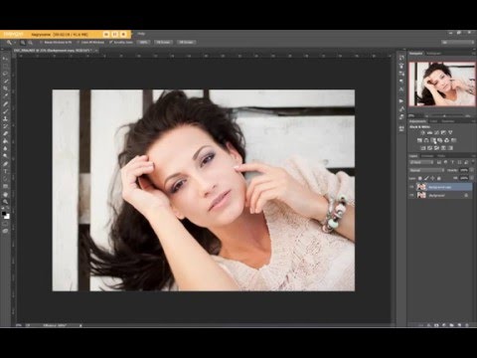Select the Hand tool
The height and width of the screenshot is (358, 477).
click(5, 195)
